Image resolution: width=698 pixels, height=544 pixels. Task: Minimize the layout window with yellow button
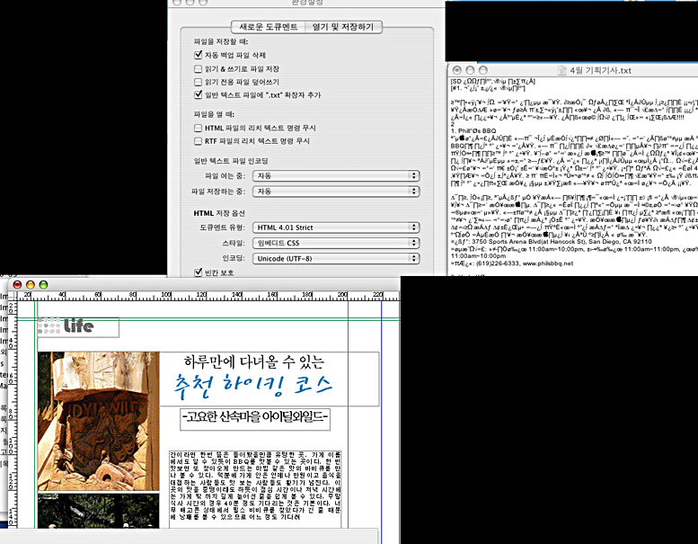tap(30, 284)
